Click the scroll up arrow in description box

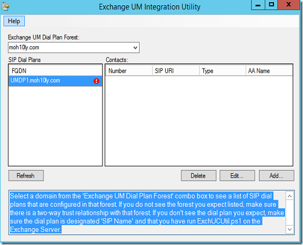pos(290,196)
